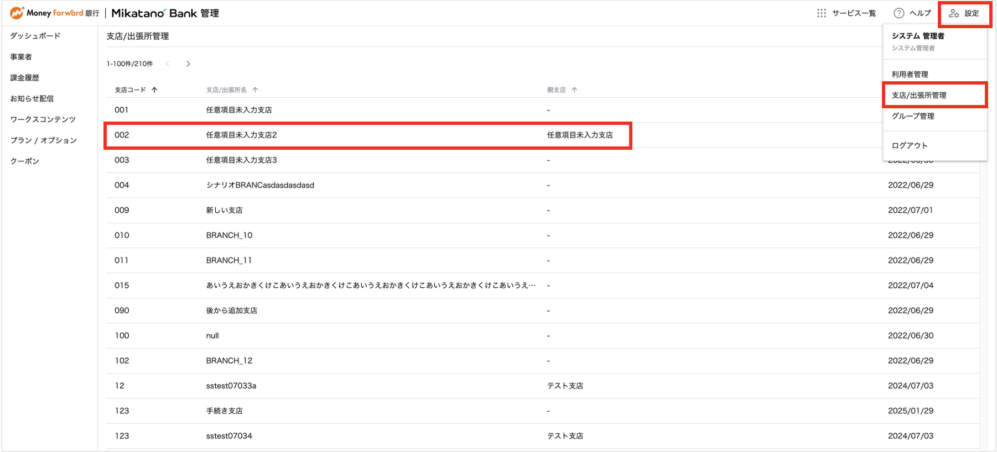The image size is (997, 452).
Task: Choose ログアウト from settings menu
Action: (910, 145)
